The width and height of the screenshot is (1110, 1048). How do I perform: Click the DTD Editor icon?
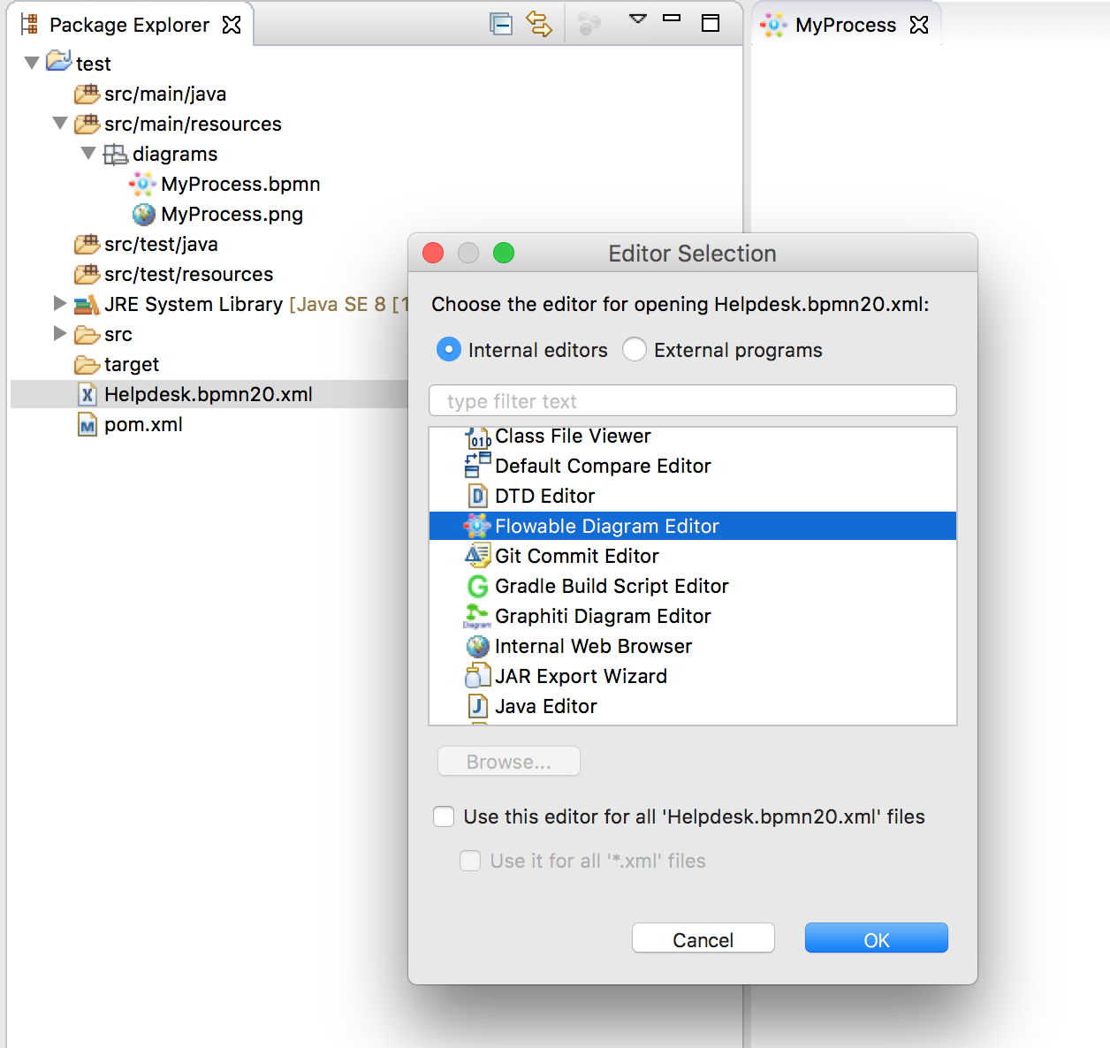point(477,496)
